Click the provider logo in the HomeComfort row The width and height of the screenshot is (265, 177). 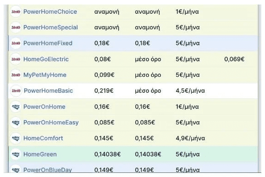click(x=16, y=138)
